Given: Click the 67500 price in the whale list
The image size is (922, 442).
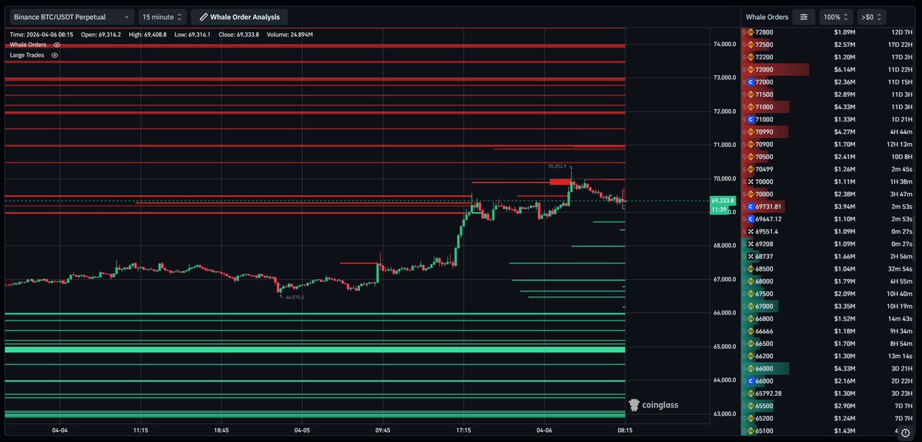Looking at the screenshot, I should [764, 294].
